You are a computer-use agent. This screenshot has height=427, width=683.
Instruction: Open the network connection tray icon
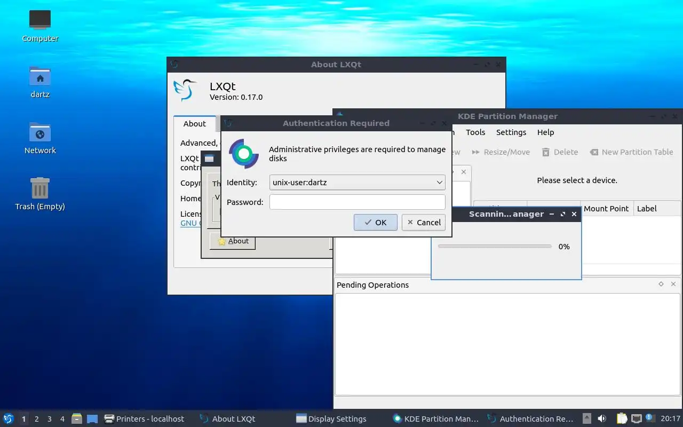coord(636,418)
